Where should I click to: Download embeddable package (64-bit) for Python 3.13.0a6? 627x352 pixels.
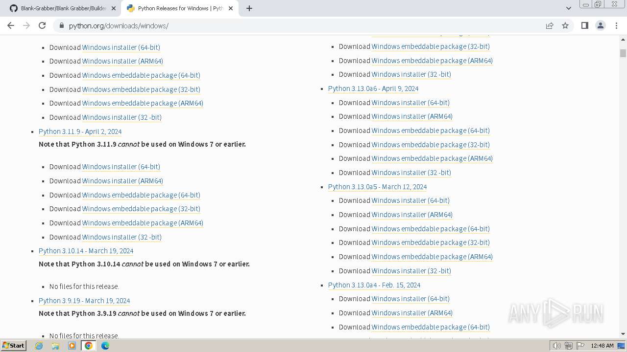(431, 131)
